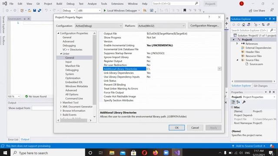Viewport: 278px width, 156px height.
Task: Switch to the Error List tab
Action: coord(13,140)
